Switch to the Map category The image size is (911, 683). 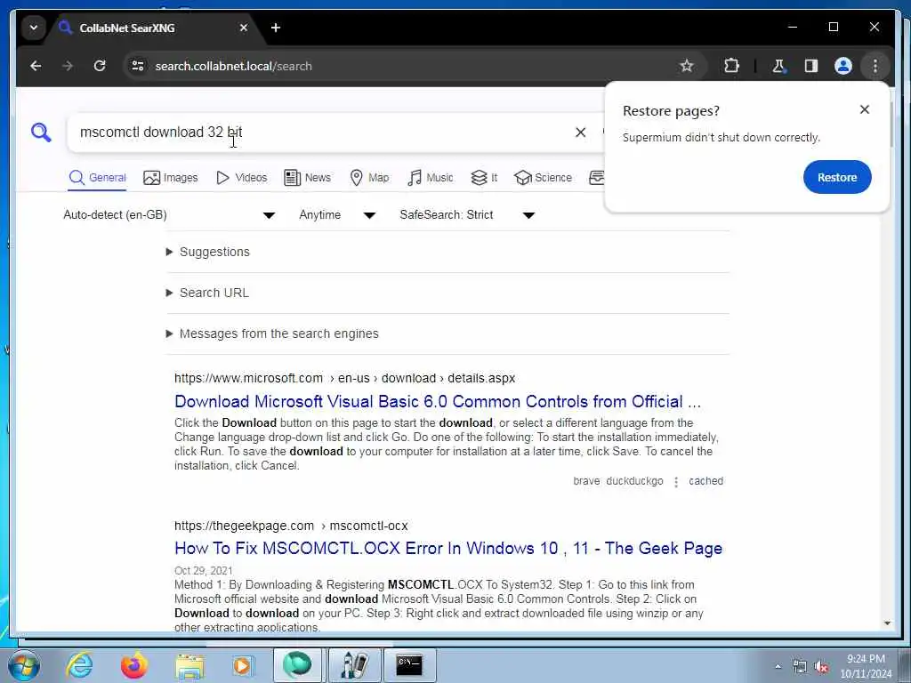pyautogui.click(x=369, y=178)
